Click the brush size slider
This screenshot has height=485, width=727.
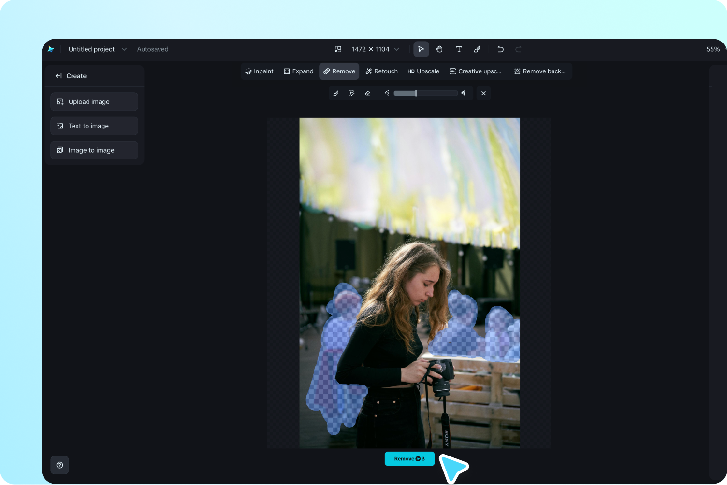coord(425,93)
